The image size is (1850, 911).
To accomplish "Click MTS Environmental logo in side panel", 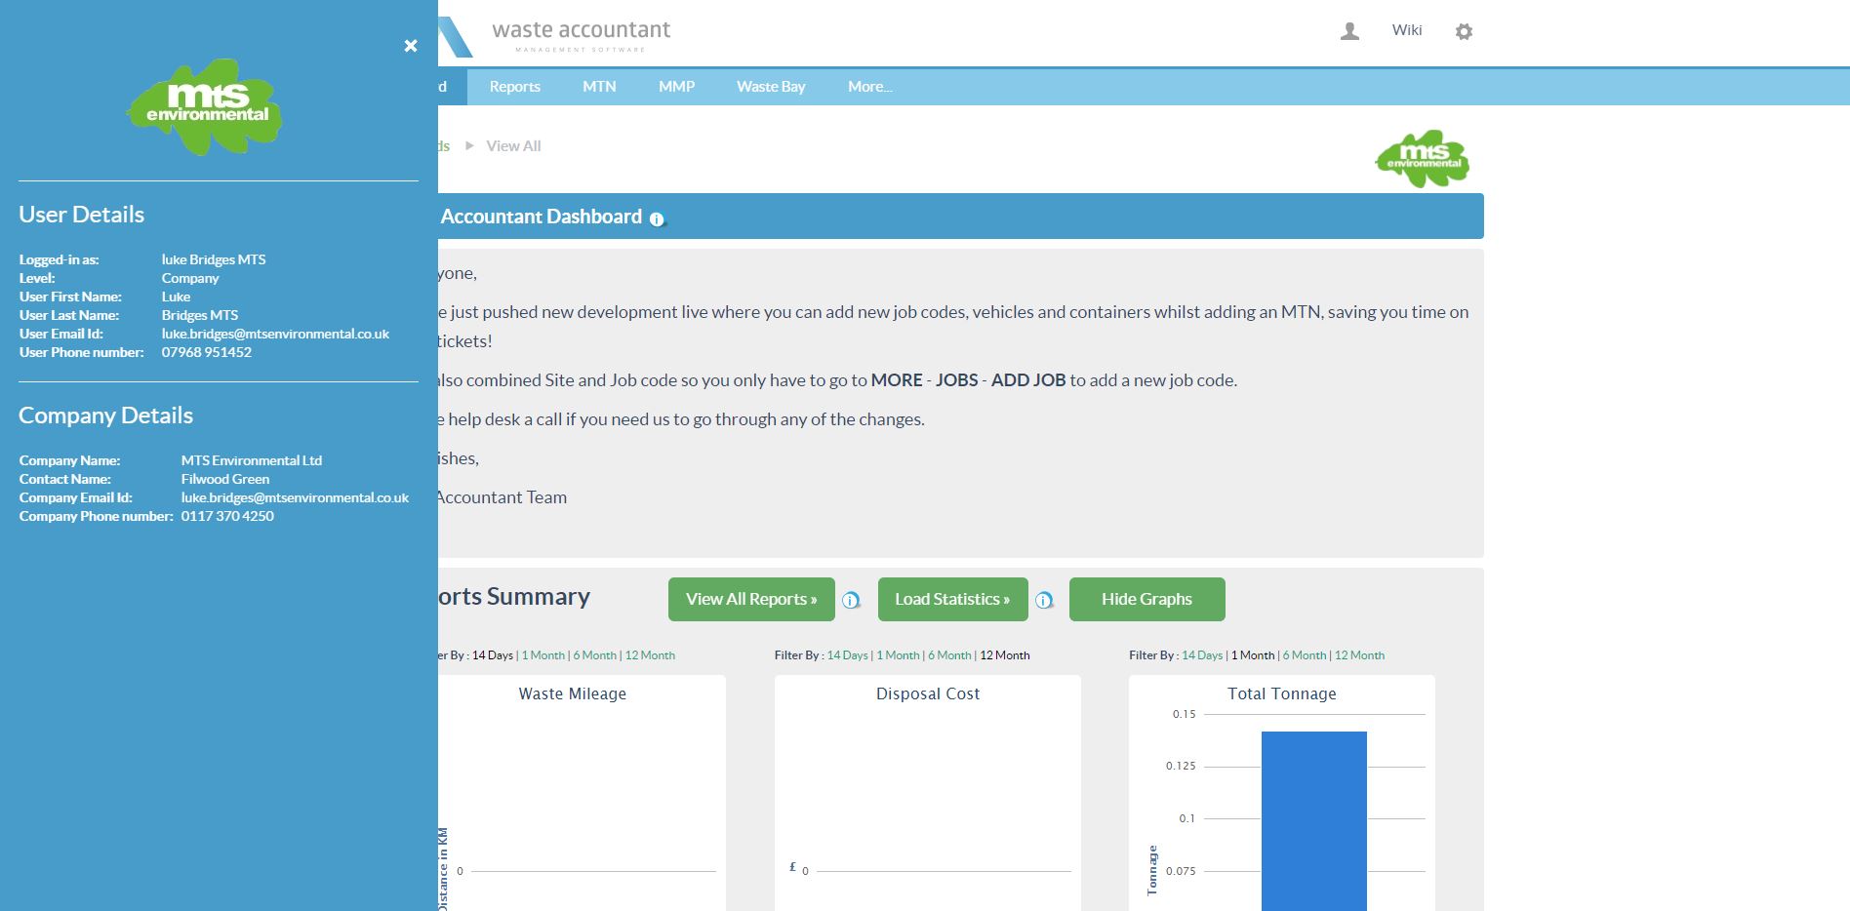I will (x=206, y=107).
